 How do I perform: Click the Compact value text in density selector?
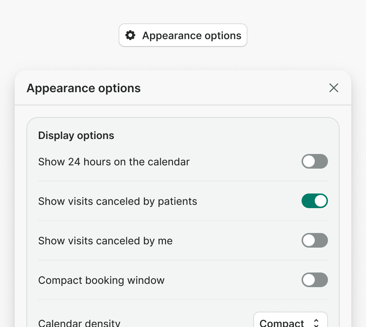[282, 323]
